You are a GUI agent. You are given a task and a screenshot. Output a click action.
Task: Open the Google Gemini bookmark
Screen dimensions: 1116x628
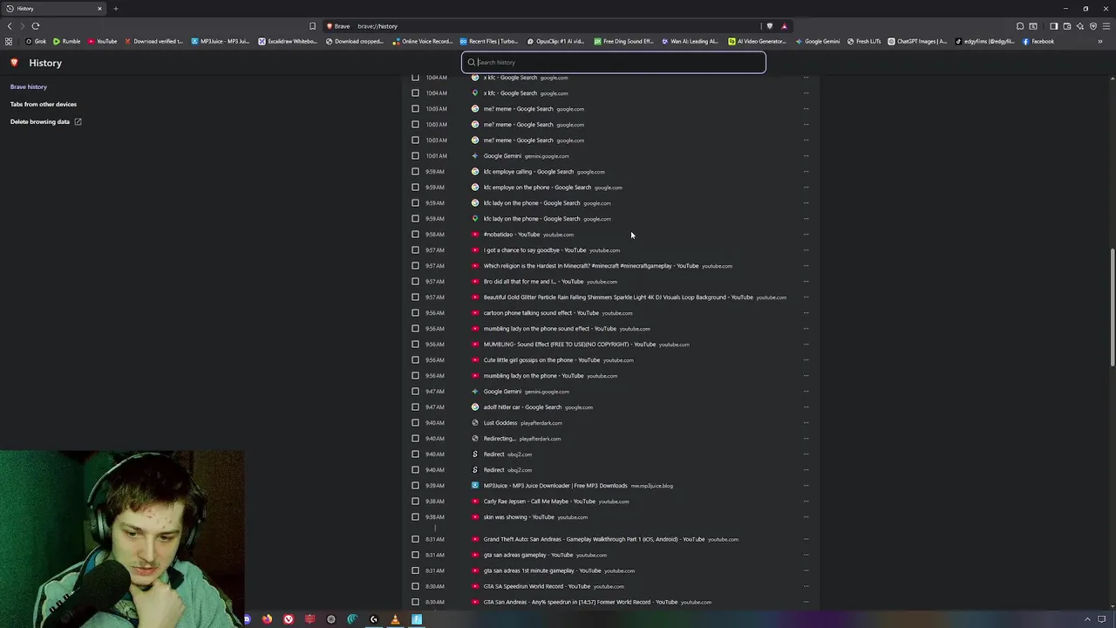click(x=817, y=41)
